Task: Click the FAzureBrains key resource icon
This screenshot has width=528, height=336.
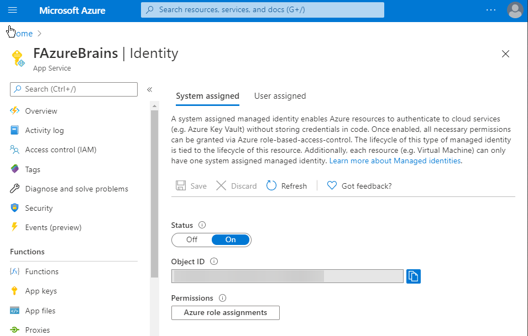Action: click(18, 58)
